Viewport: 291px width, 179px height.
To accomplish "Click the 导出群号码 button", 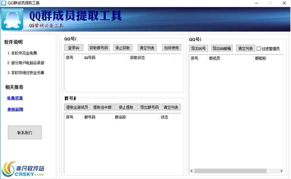I will 150,107.
